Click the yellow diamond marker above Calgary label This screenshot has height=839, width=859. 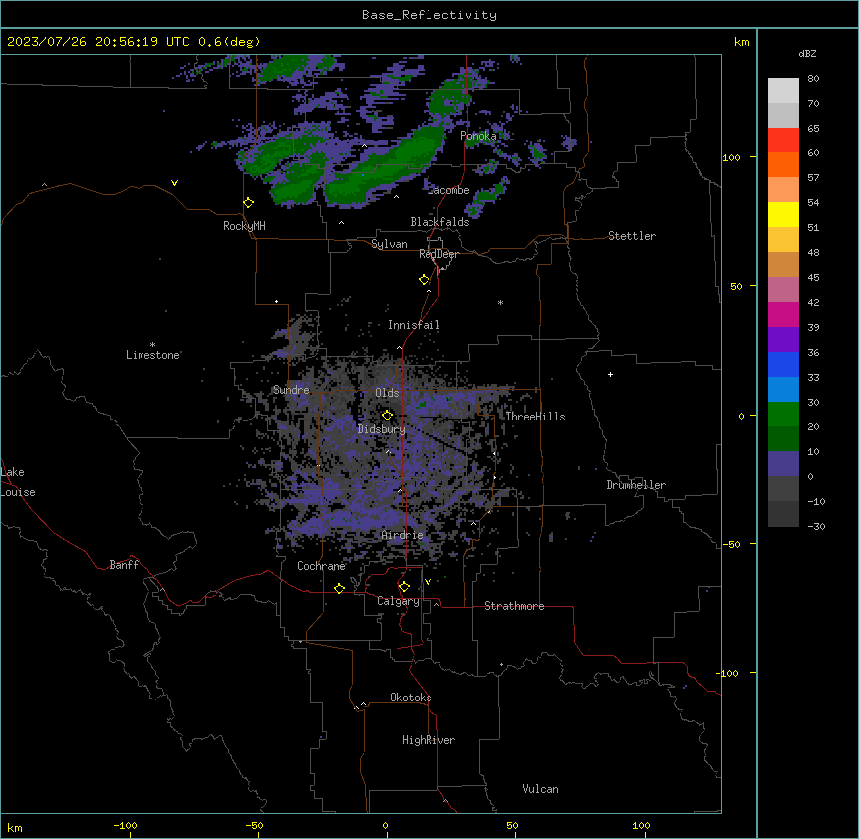[x=404, y=587]
